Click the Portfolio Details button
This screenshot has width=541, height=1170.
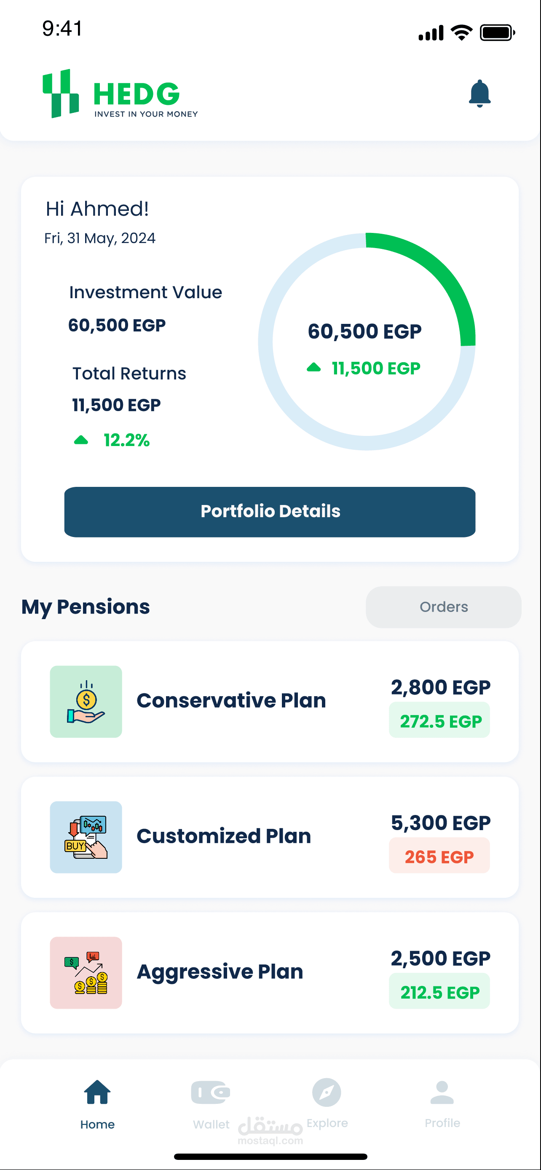270,512
